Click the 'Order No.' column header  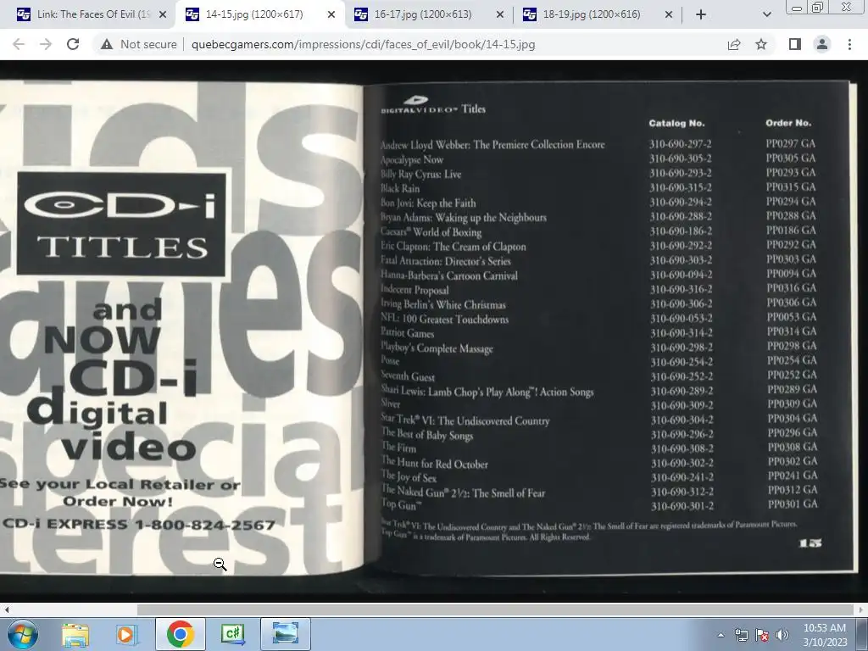point(788,123)
